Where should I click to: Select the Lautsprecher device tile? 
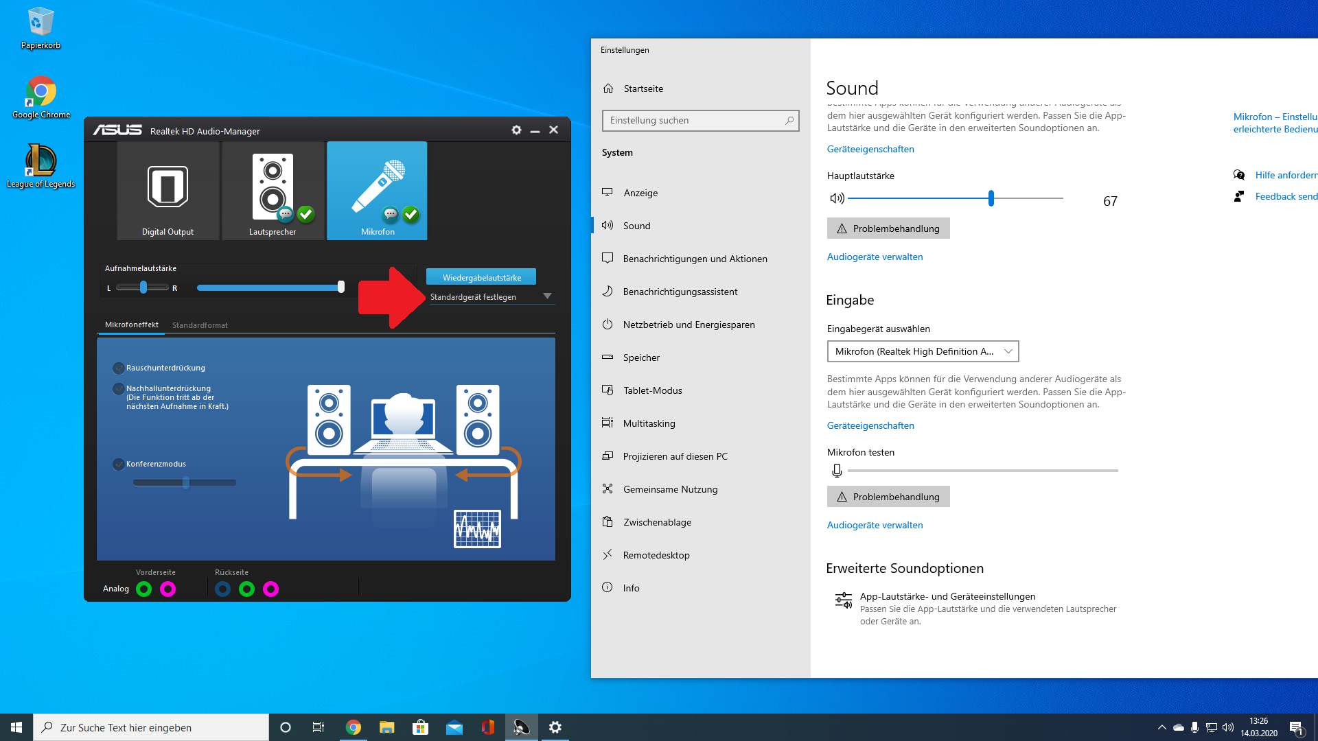[273, 191]
